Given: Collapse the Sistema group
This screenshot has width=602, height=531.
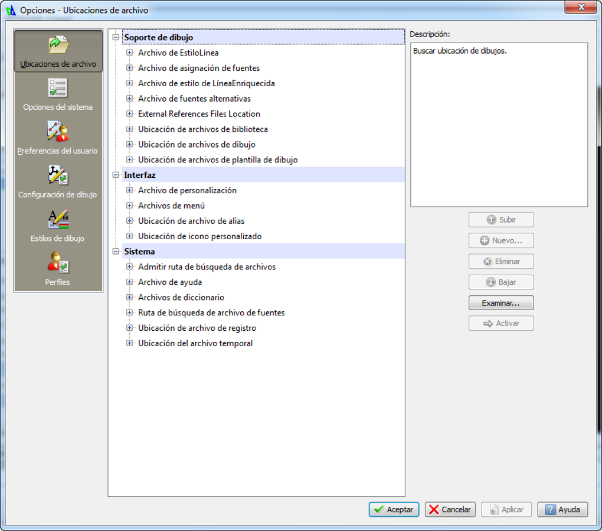Looking at the screenshot, I should tap(116, 251).
